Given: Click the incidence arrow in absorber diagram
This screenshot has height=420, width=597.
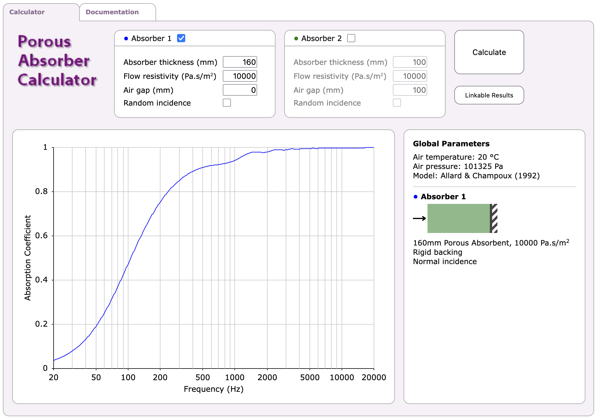Looking at the screenshot, I should click(419, 218).
